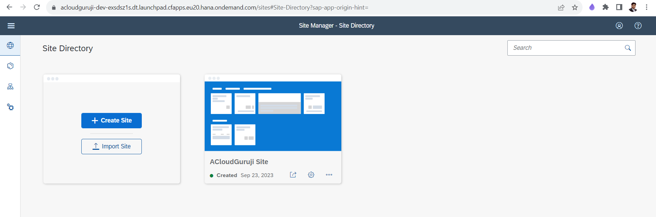Expand more options on ACloudGuruji Site card
This screenshot has height=217, width=656.
pyautogui.click(x=329, y=175)
